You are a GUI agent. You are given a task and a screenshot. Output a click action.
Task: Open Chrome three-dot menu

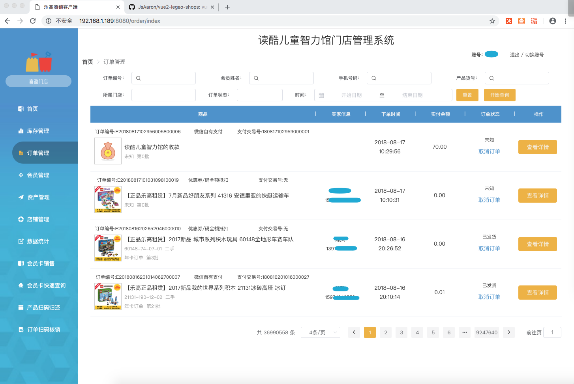[565, 21]
